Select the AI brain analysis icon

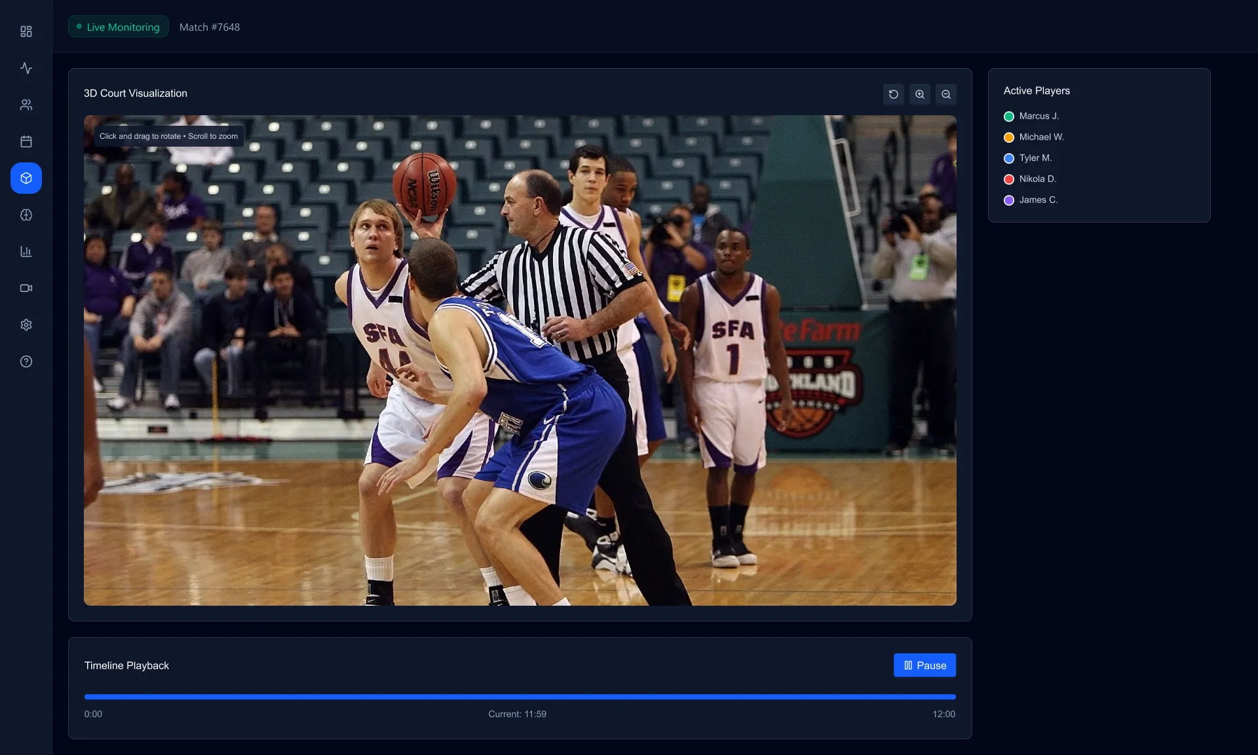26,214
